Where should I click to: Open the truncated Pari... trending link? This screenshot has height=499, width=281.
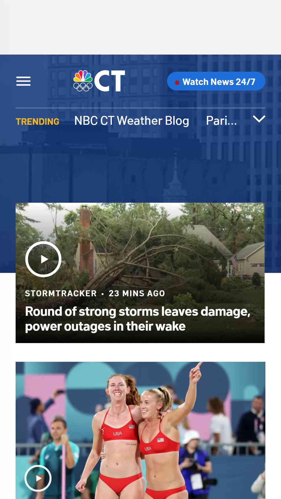coord(221,121)
